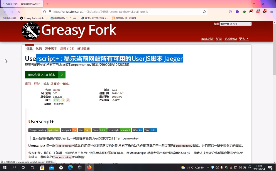276x171 pixels.
Task: Click the Star 1.2k badge
Action: 150,130
